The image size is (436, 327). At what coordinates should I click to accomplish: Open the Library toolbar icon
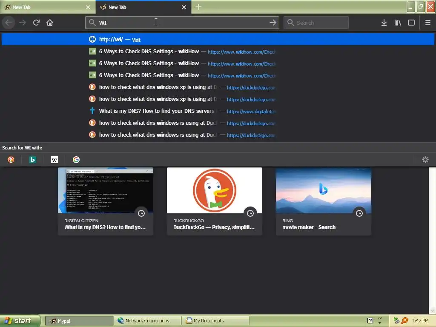click(x=398, y=23)
